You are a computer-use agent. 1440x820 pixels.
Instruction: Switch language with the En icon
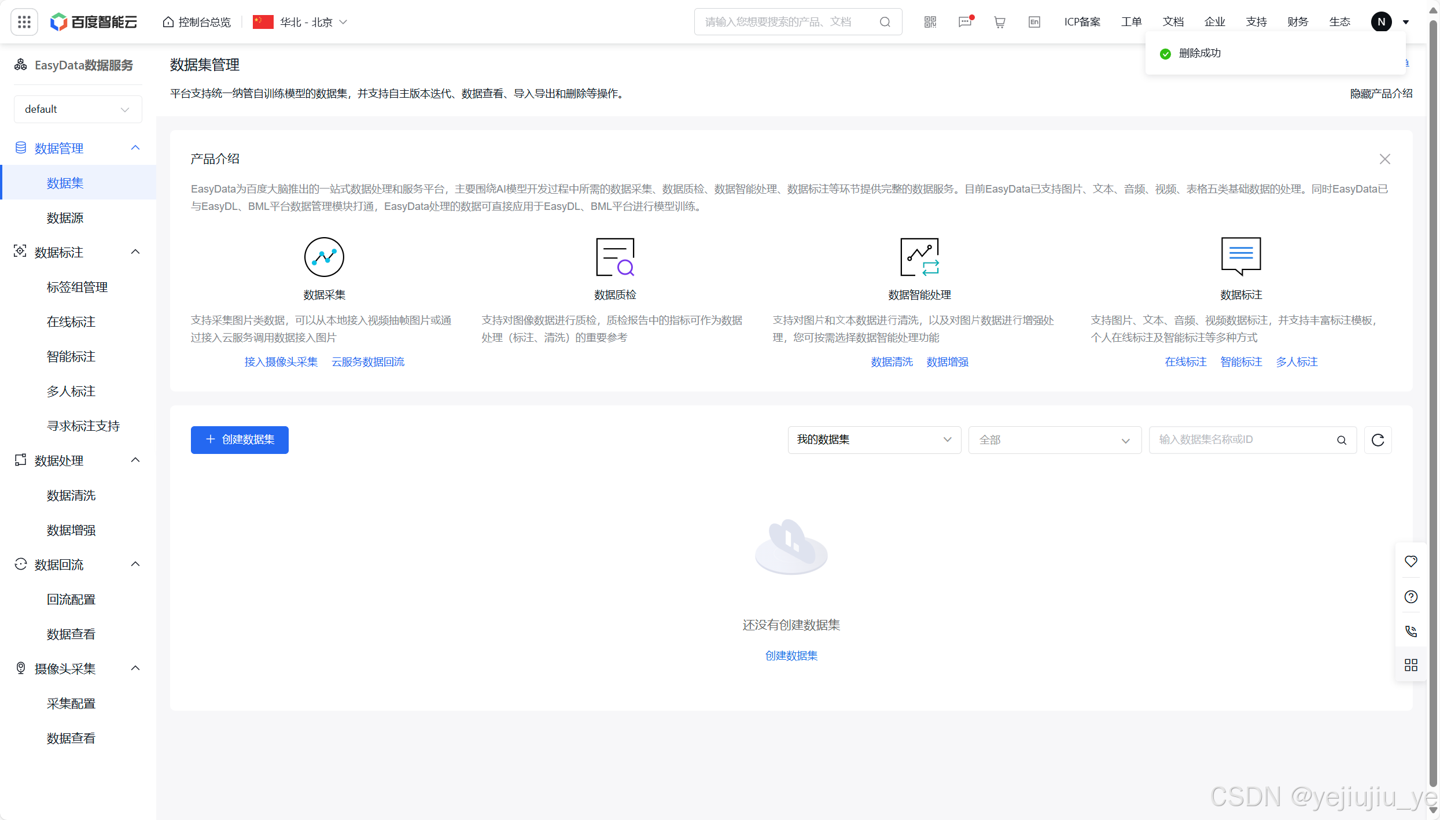pos(1034,22)
